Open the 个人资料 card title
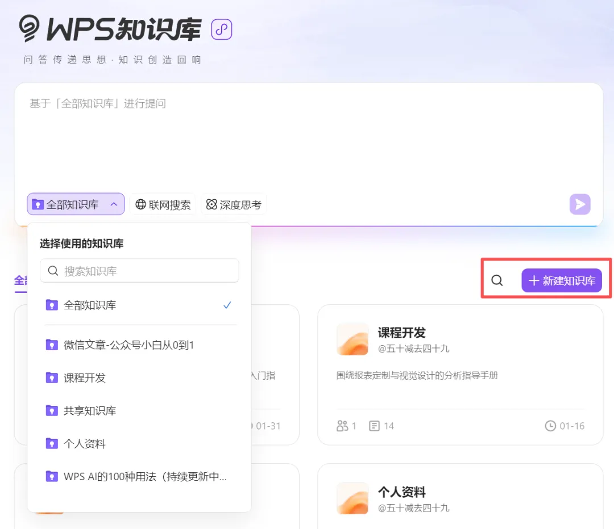 tap(401, 492)
